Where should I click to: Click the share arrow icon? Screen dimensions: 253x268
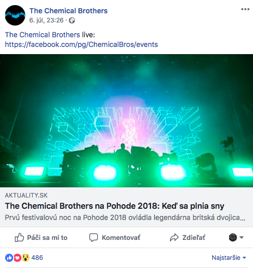[x=174, y=237]
